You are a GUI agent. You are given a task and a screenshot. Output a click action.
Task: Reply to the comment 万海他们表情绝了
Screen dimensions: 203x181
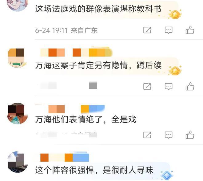[x=169, y=135]
